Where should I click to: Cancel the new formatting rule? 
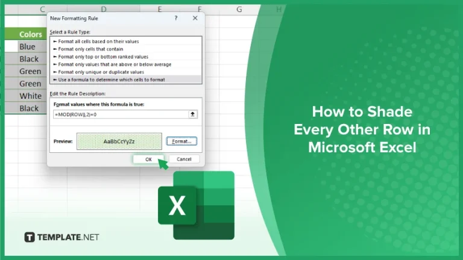(184, 159)
